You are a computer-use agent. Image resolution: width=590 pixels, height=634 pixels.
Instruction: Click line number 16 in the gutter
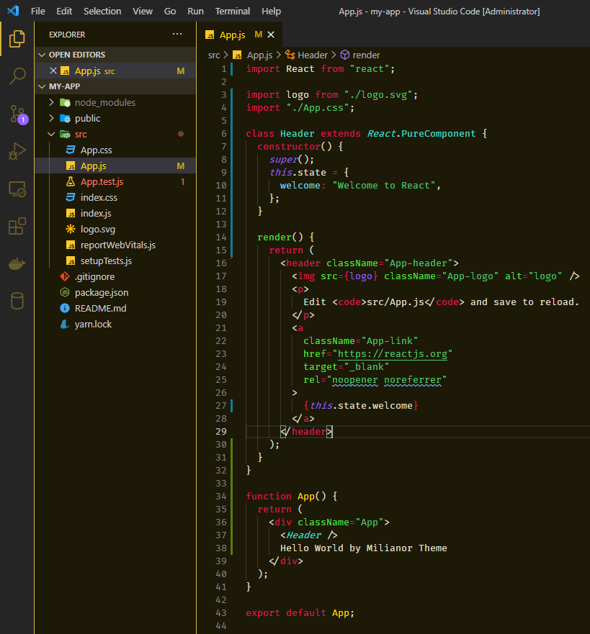pos(221,263)
